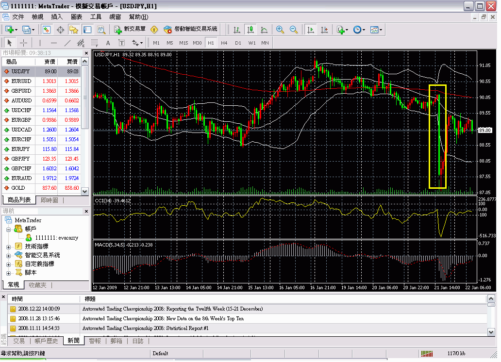The height and width of the screenshot is (362, 501).
Task: Toggle the chart shift from right edge
Action: [324, 30]
